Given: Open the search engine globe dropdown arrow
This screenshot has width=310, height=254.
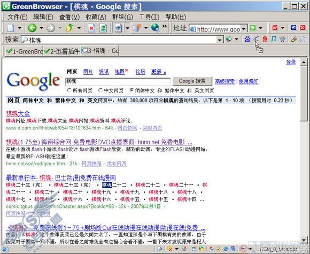Looking at the screenshot, I should [236, 39].
